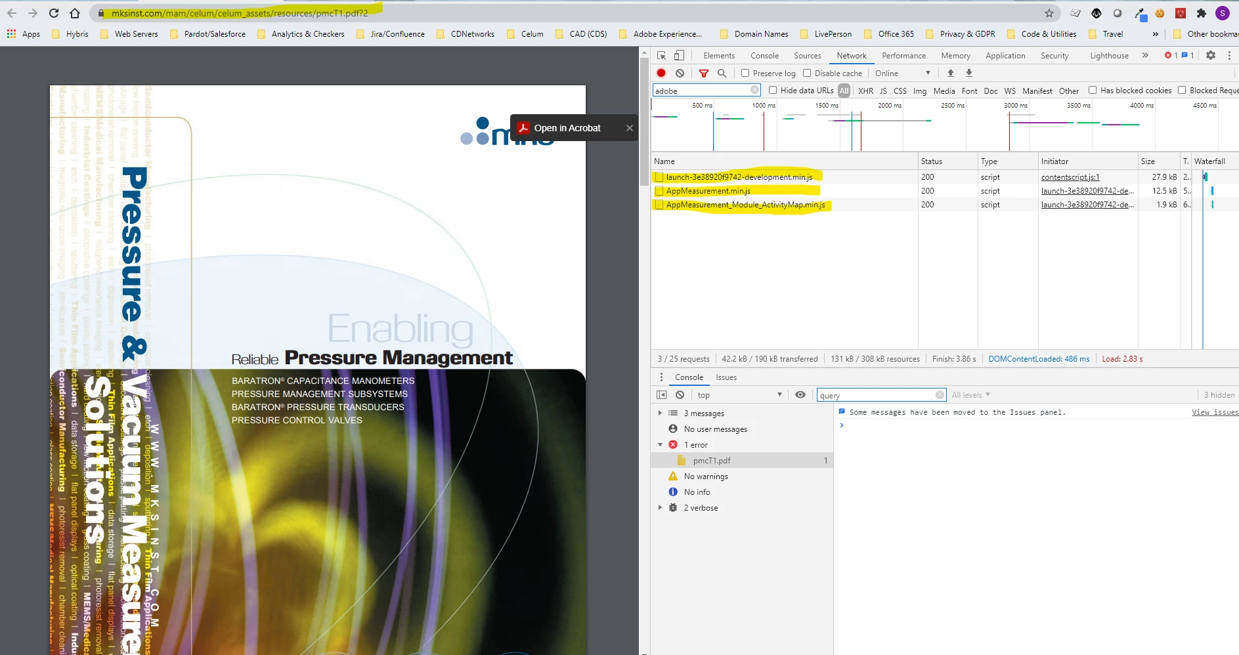Dismiss the Open in Acrobat popup
This screenshot has width=1239, height=655.
[x=629, y=128]
